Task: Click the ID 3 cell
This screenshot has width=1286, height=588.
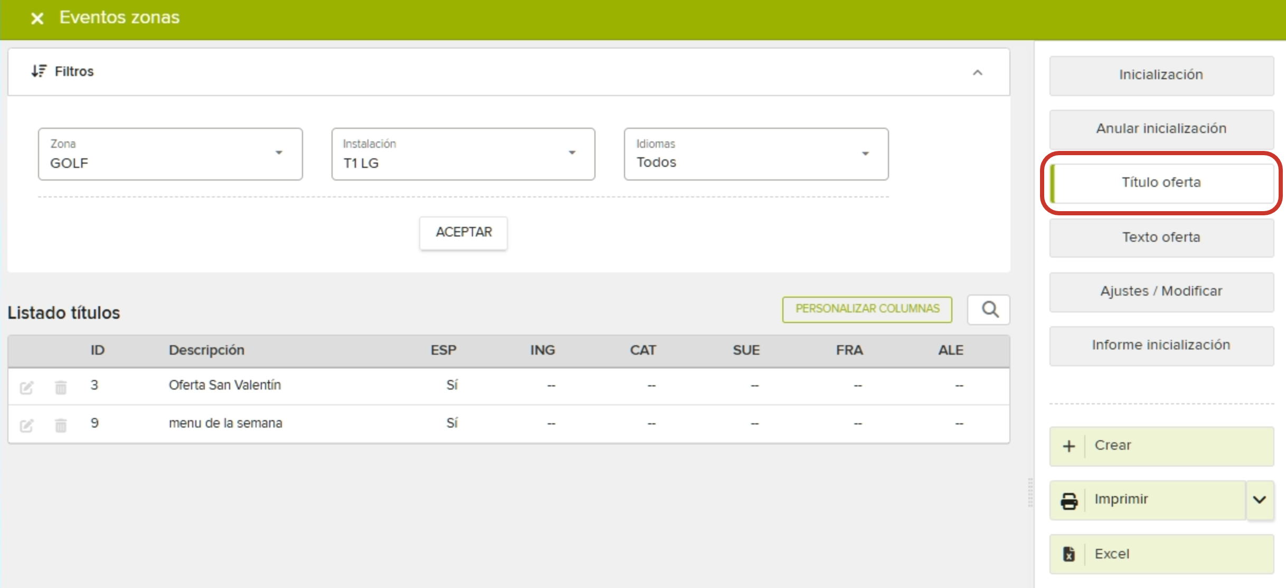Action: 94,385
